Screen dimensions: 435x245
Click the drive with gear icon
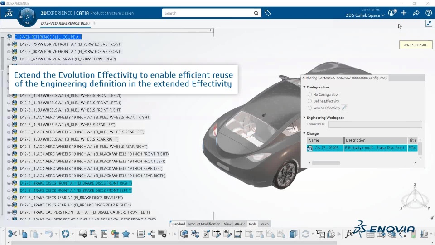tap(82, 234)
